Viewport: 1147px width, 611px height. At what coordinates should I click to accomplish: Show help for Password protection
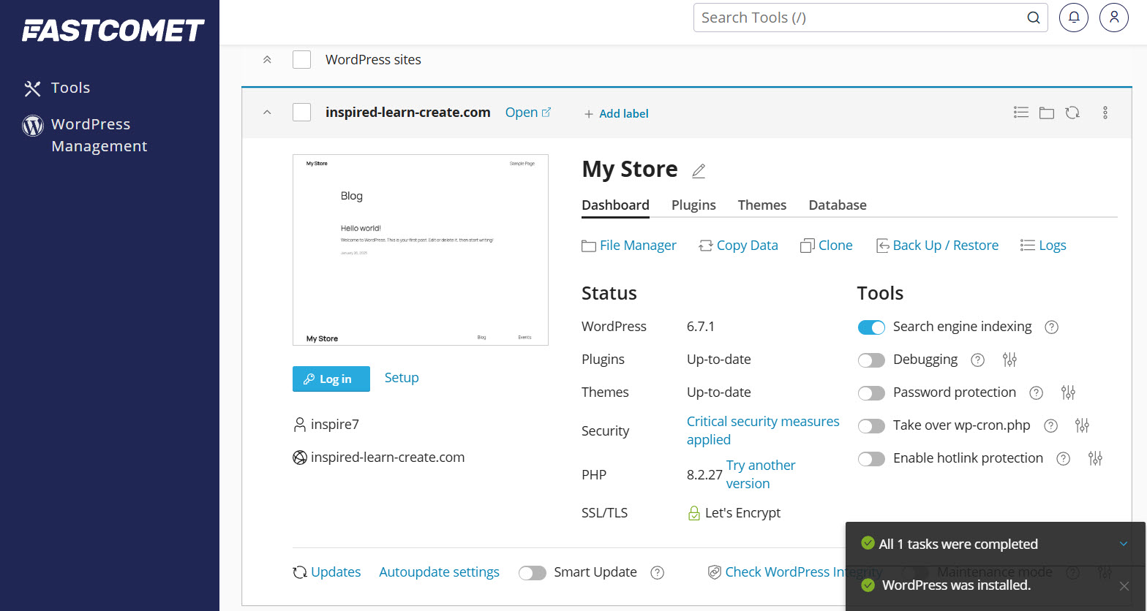[x=1036, y=393]
